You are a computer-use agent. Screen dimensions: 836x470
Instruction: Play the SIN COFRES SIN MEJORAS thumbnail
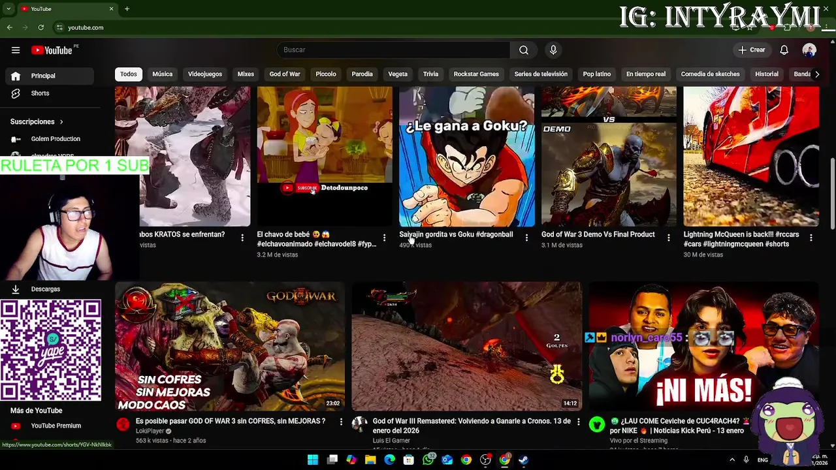coord(230,346)
